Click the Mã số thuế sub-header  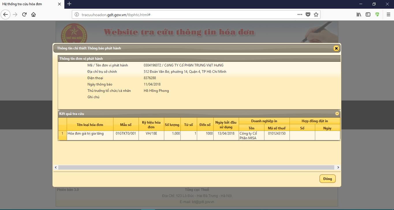tap(277, 128)
